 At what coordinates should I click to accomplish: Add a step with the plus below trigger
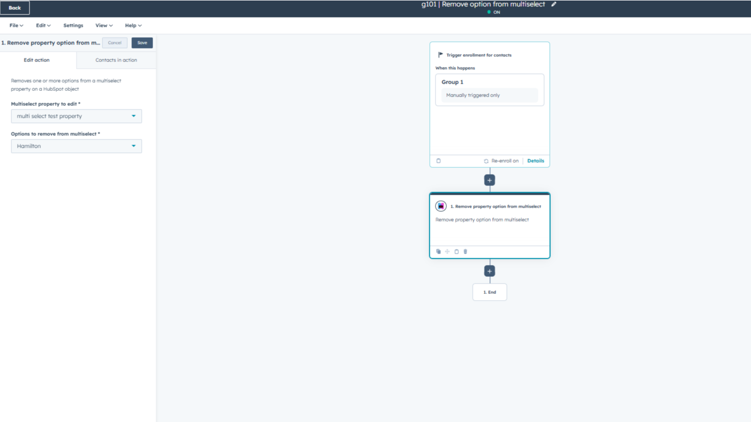(x=489, y=180)
